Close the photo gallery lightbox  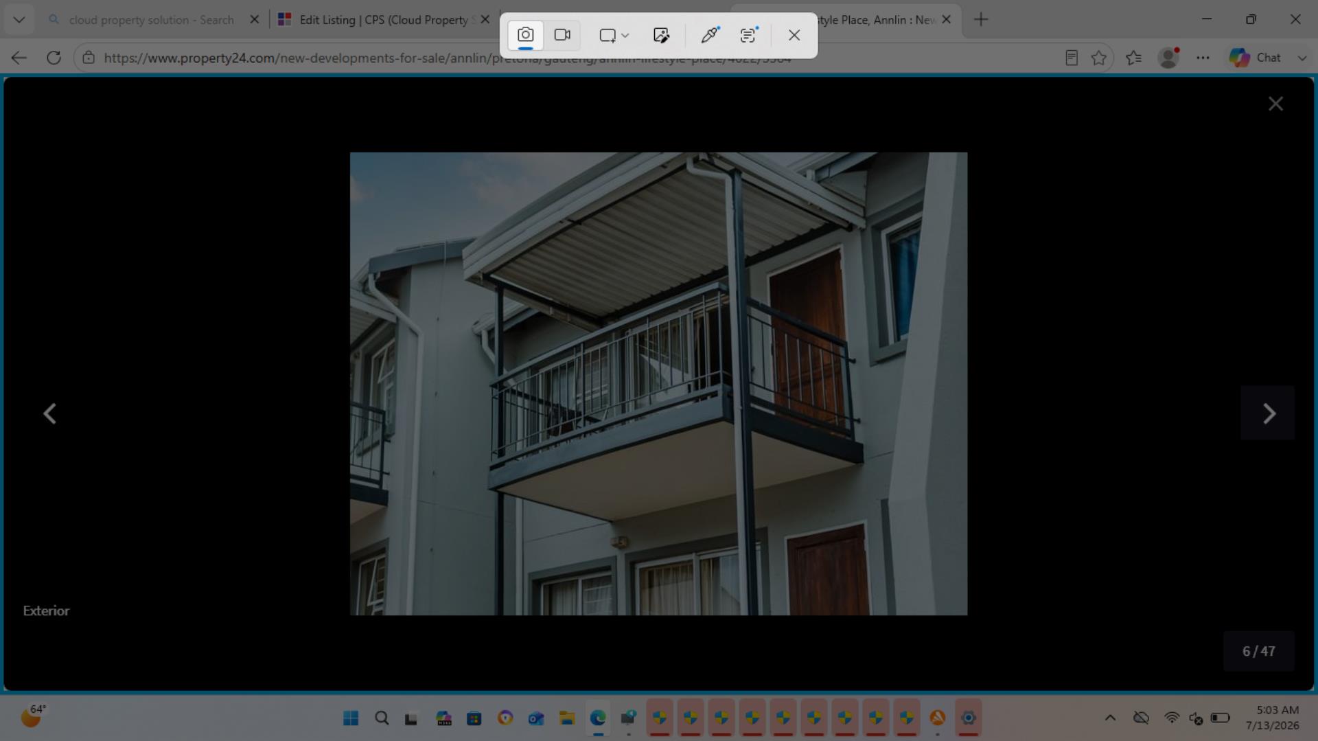[1275, 104]
